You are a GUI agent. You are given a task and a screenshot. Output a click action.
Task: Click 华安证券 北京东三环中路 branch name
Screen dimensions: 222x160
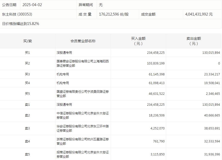click(83, 128)
